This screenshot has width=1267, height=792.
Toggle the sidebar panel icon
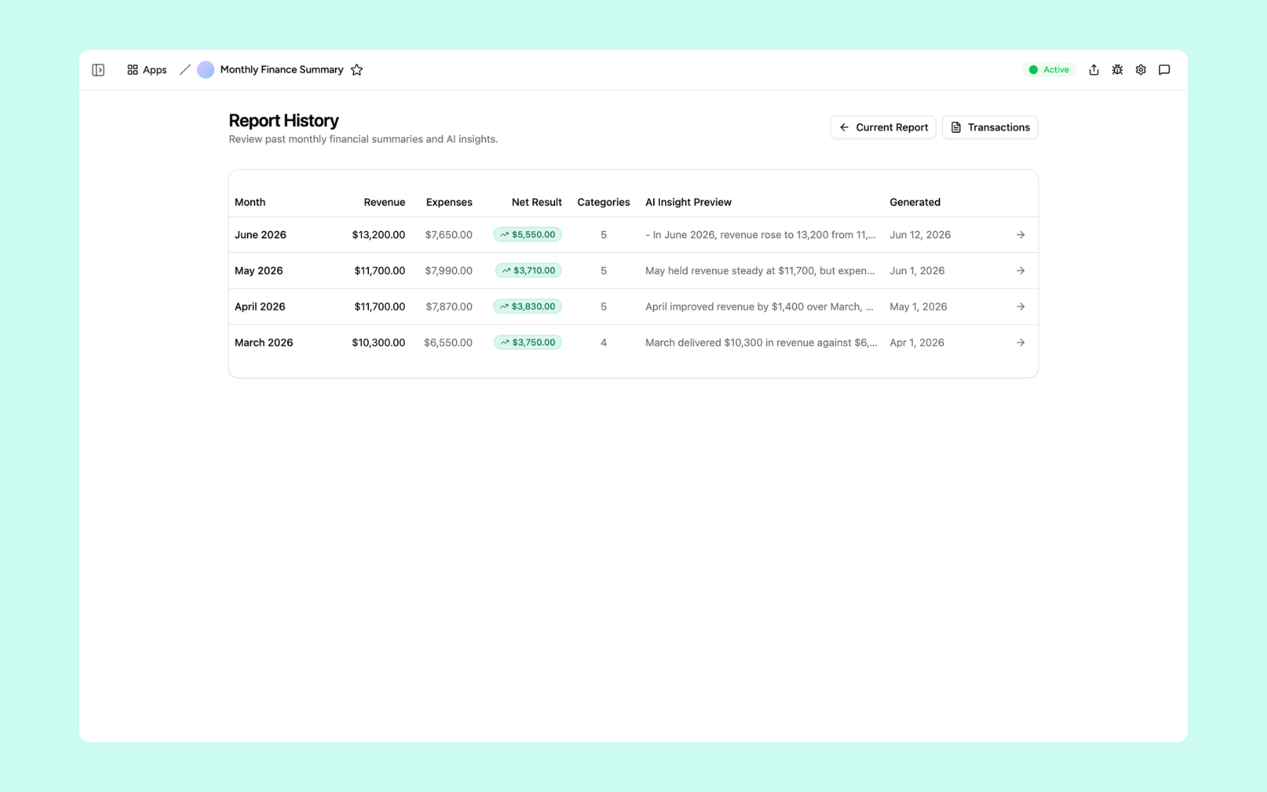98,70
